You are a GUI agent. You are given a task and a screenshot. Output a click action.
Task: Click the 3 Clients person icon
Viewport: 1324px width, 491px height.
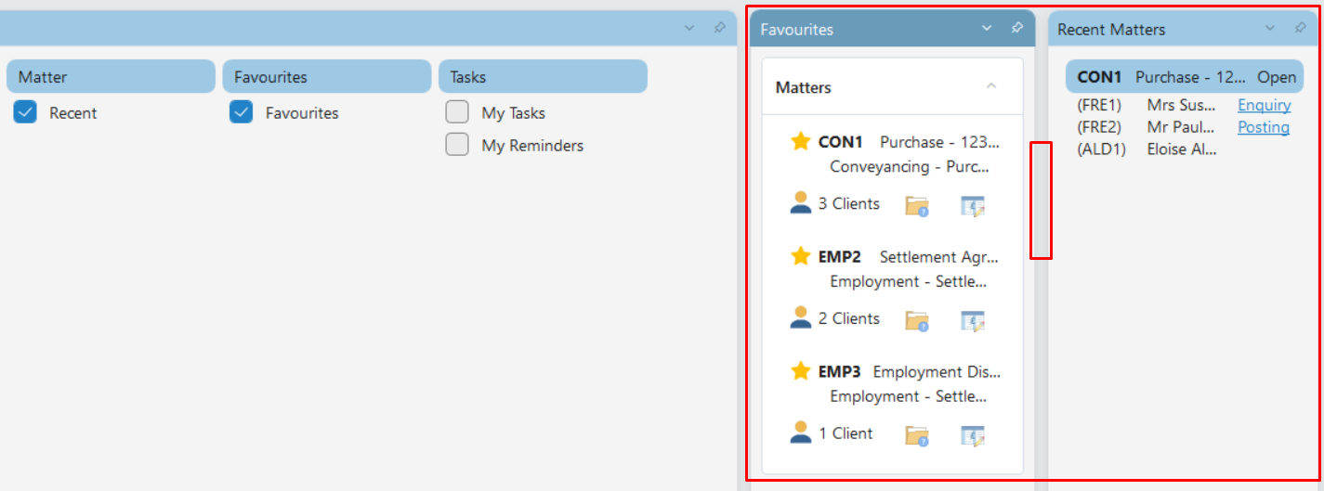pos(800,203)
